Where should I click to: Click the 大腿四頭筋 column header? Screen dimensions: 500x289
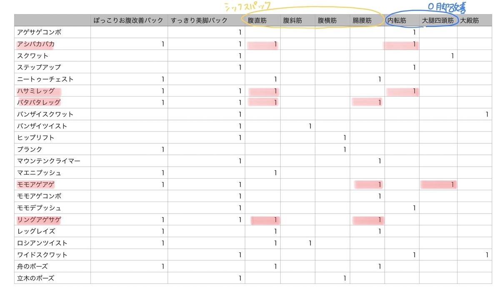pos(438,20)
